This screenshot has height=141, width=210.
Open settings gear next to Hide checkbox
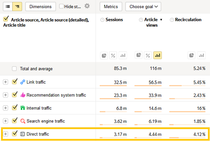87,6
